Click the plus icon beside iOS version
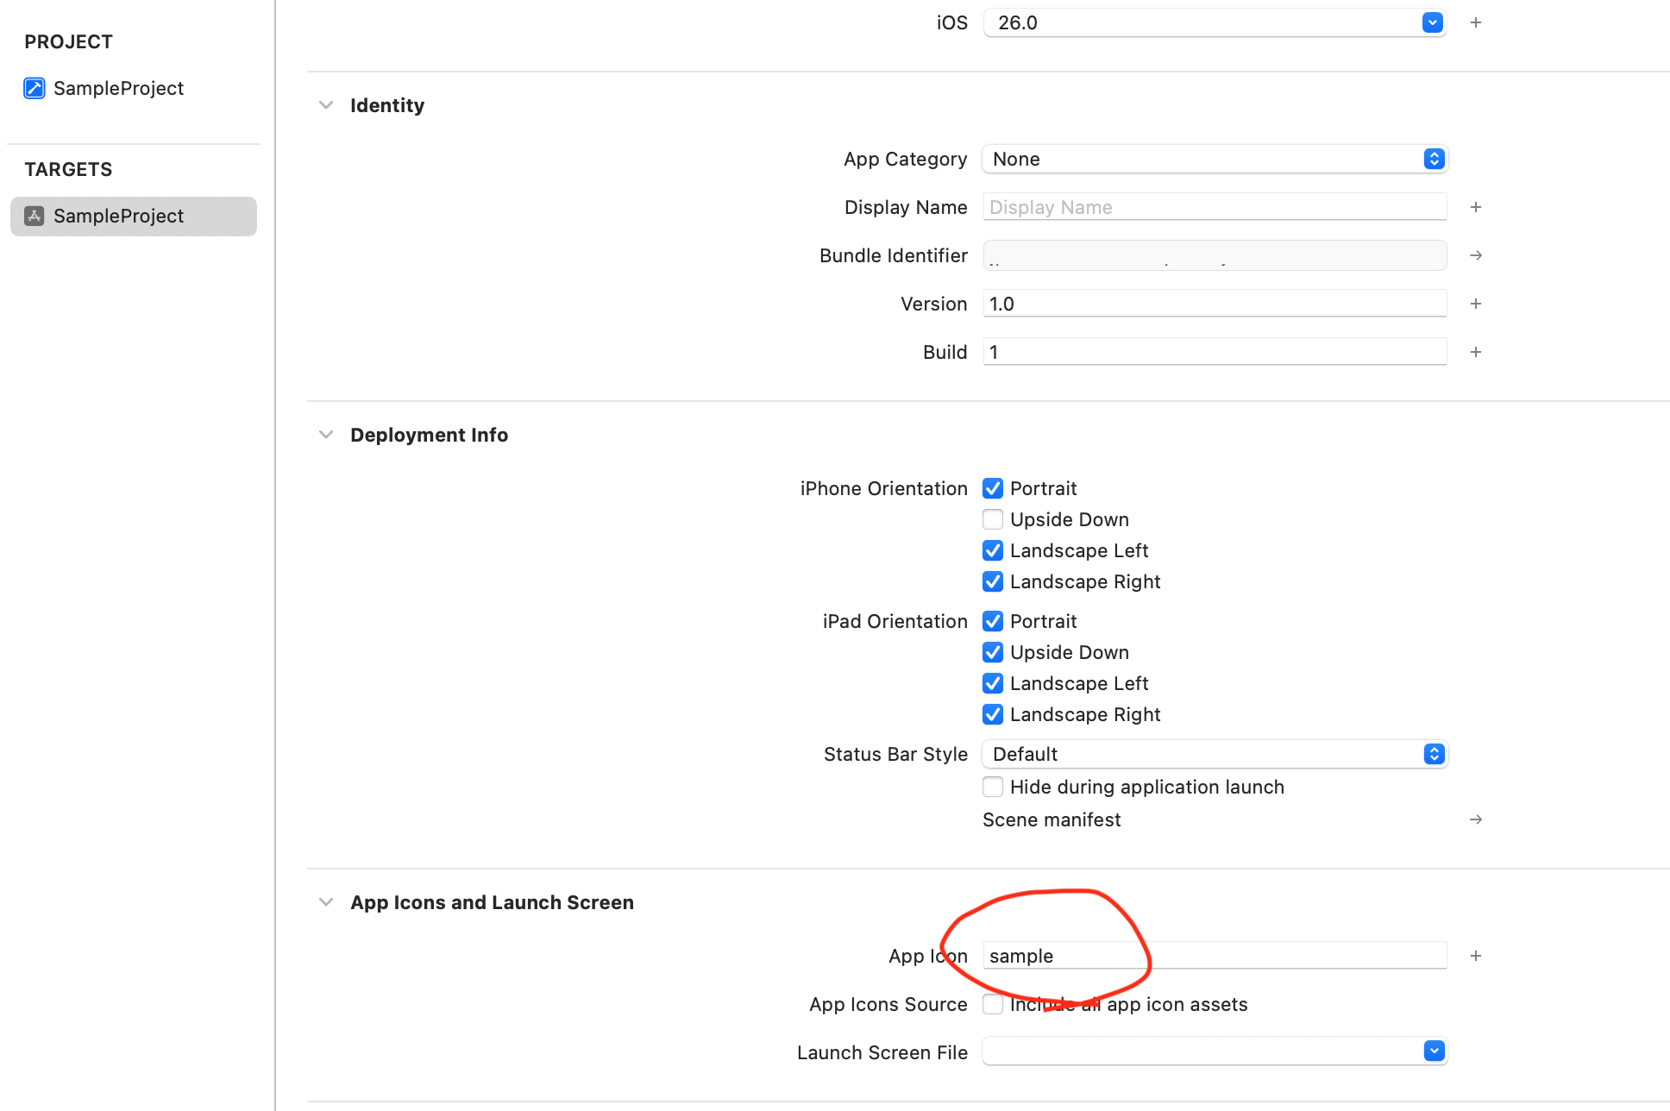This screenshot has height=1111, width=1670. 1476,22
